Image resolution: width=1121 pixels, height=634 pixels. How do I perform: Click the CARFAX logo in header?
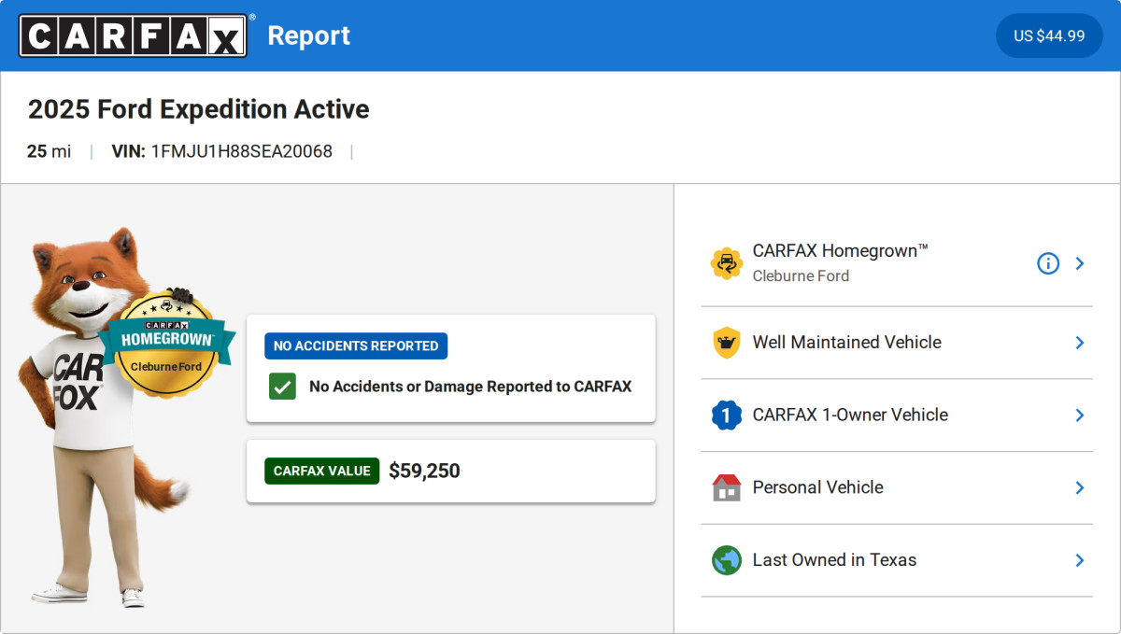[134, 35]
